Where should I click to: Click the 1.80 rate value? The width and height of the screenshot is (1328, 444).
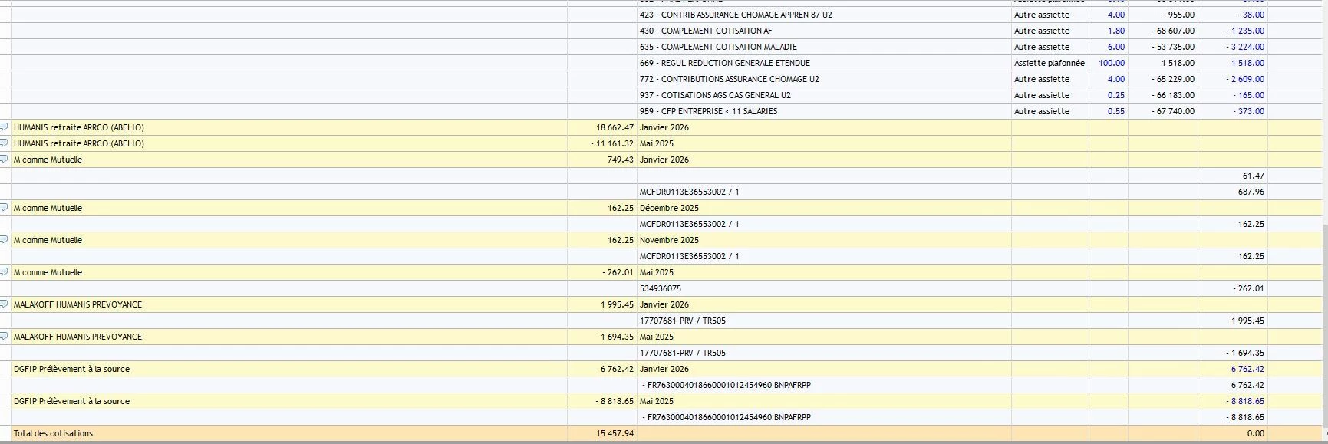[x=1116, y=31]
